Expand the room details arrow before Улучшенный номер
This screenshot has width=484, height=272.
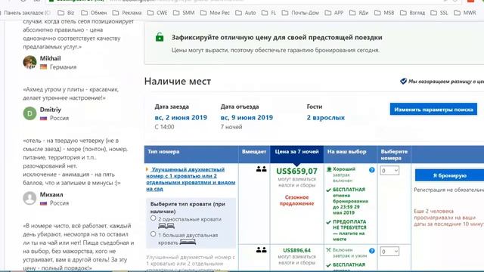click(x=147, y=169)
